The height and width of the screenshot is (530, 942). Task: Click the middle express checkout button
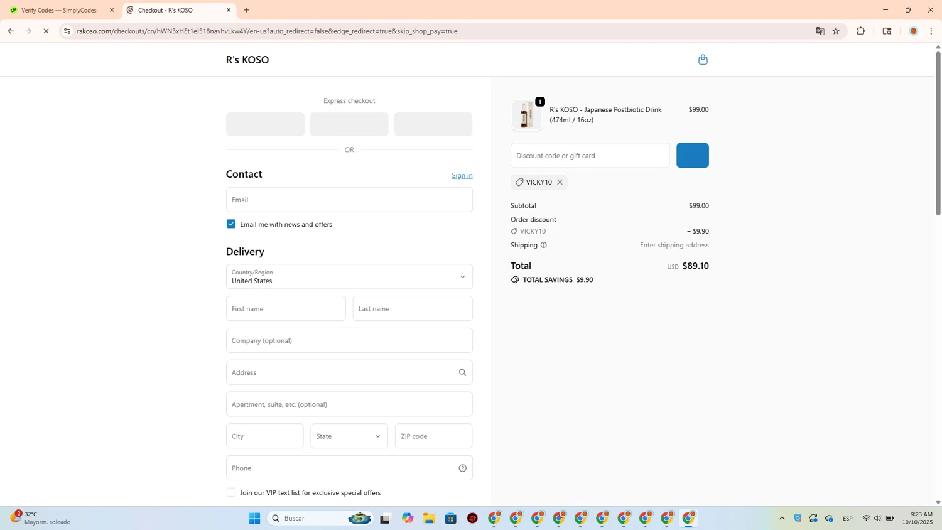pos(349,124)
